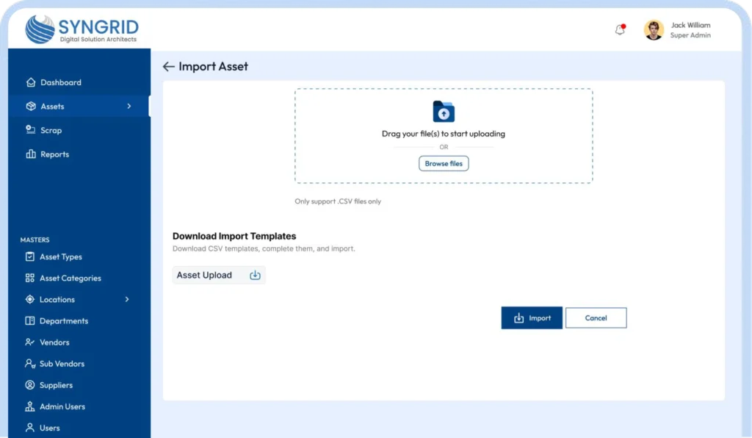Select the Scrap sidebar icon
Screen dimensions: 752x438
point(30,130)
